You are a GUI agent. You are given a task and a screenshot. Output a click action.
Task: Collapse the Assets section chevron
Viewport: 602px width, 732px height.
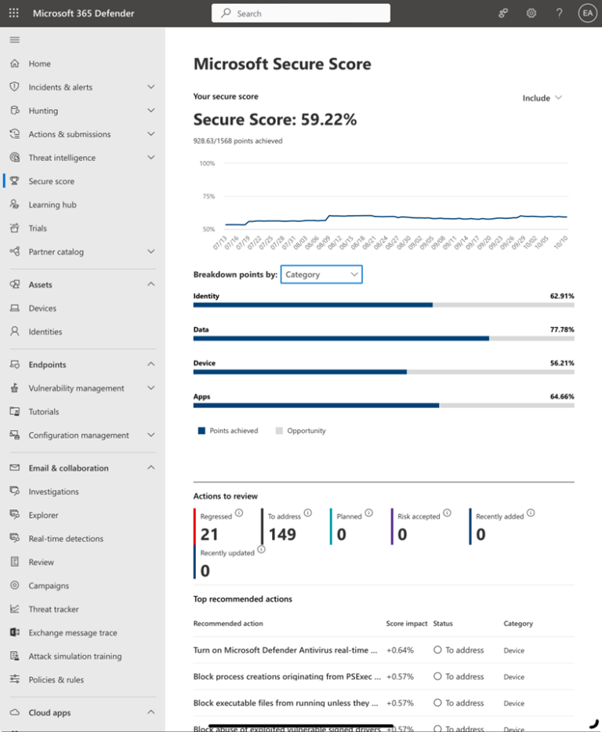tap(151, 284)
